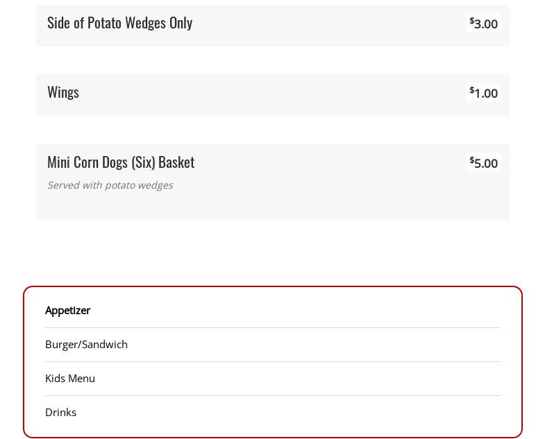The width and height of the screenshot is (545, 439).
Task: Click the Side of Potato Wedges Only title
Action: [119, 22]
